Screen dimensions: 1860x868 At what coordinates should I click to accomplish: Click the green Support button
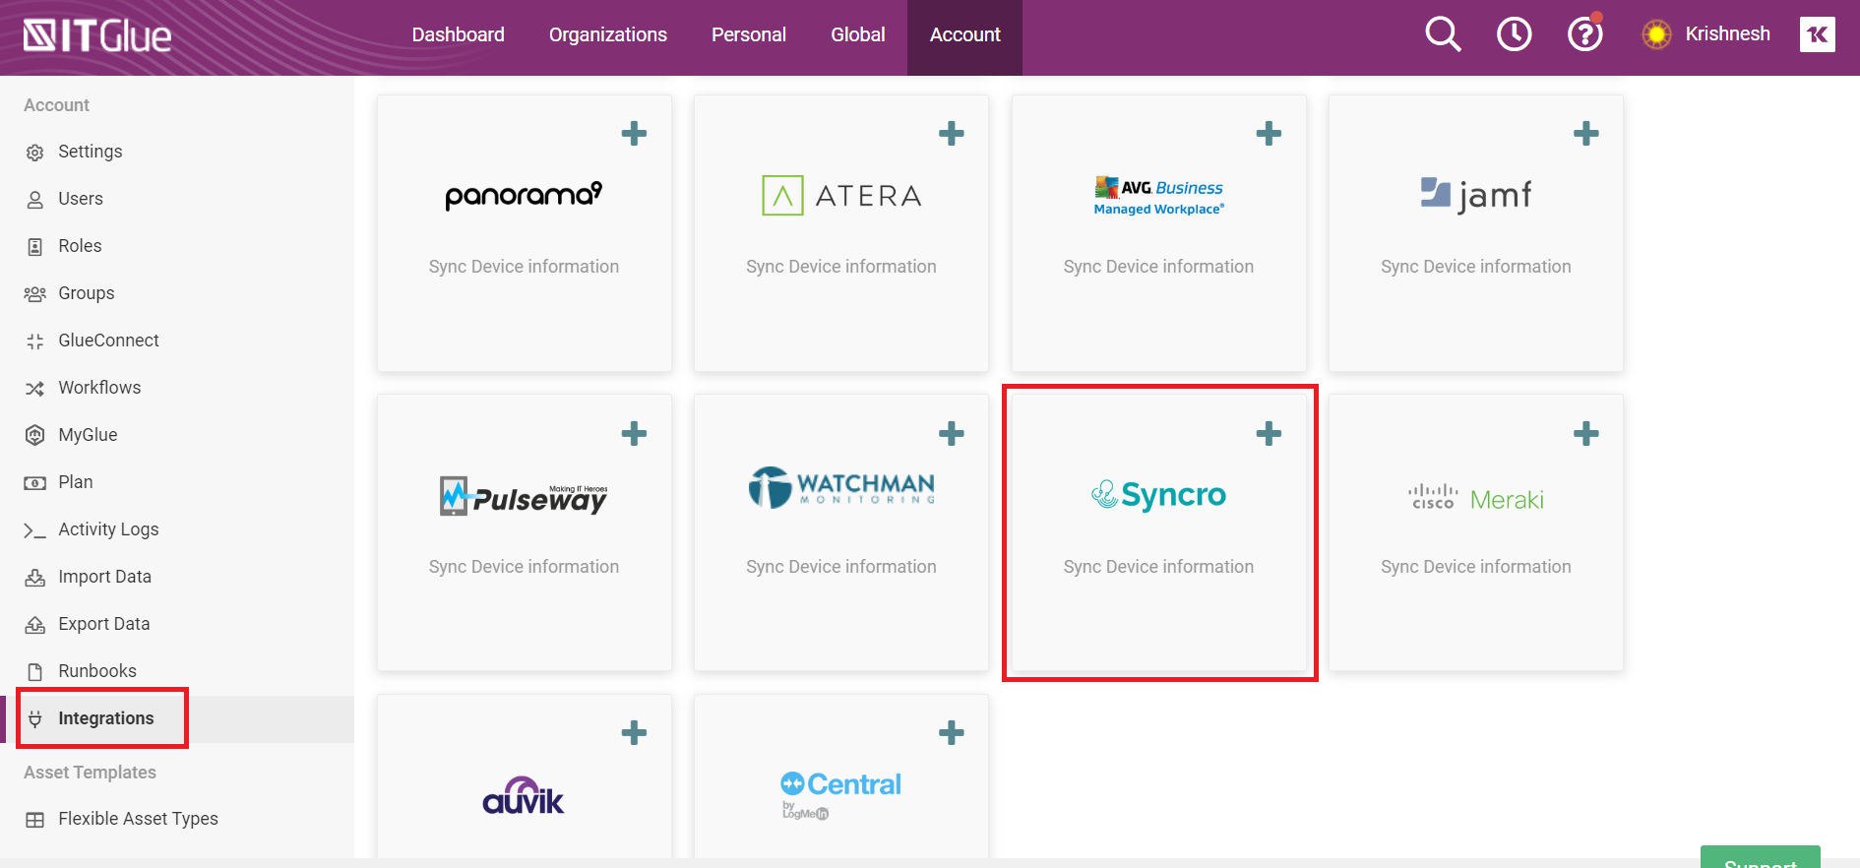tap(1760, 858)
